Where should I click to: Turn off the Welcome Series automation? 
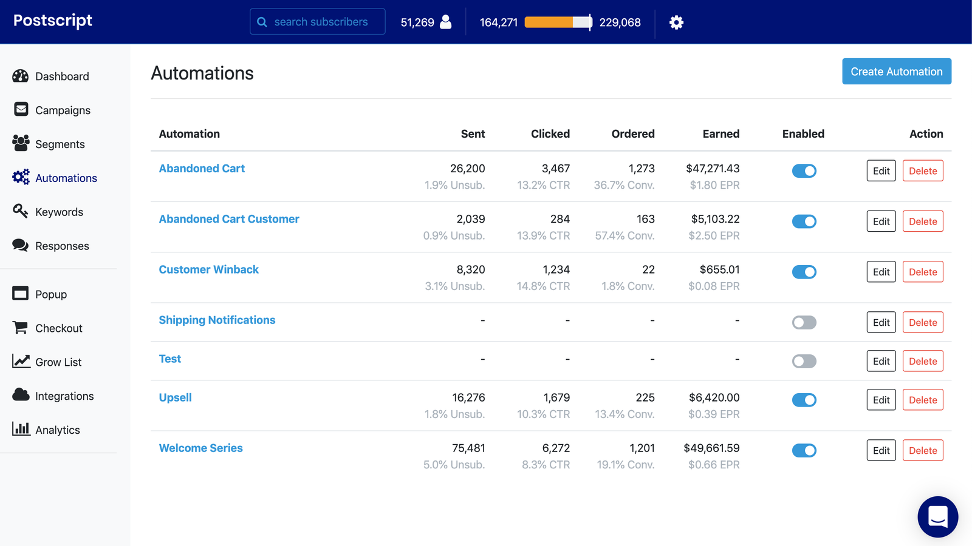point(804,450)
